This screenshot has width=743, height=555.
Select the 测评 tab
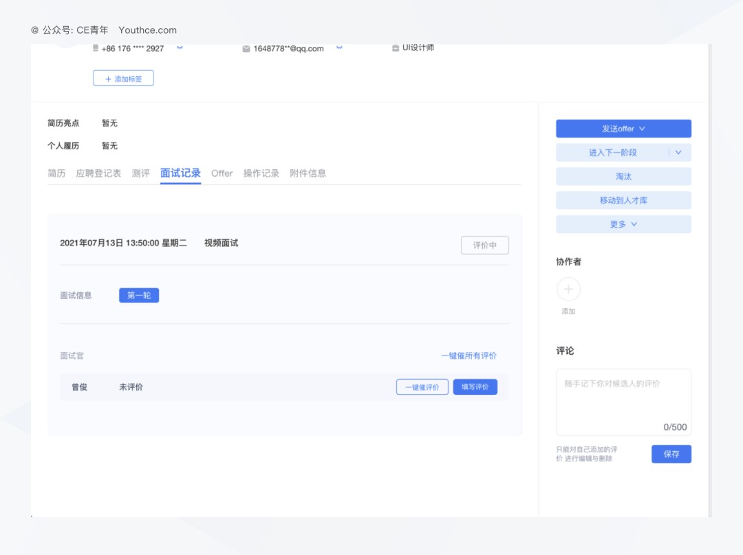coord(140,173)
